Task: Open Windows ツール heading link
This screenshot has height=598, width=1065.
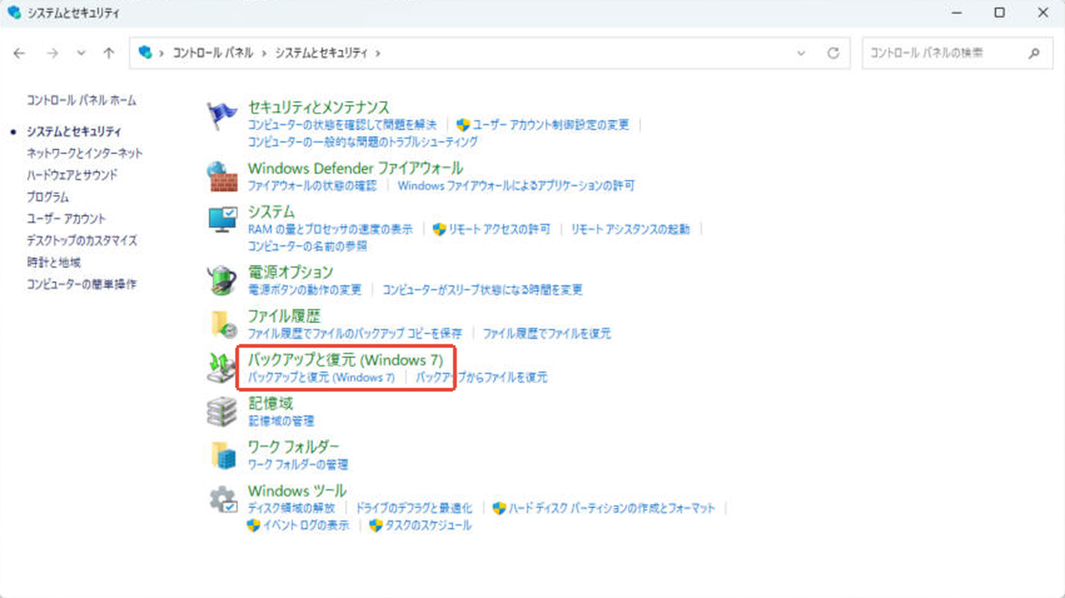Action: 297,490
